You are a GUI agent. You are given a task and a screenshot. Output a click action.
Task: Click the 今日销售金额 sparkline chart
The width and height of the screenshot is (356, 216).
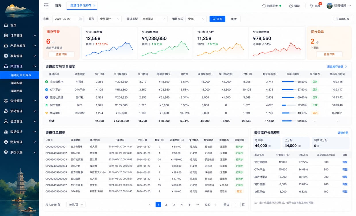pos(165,48)
